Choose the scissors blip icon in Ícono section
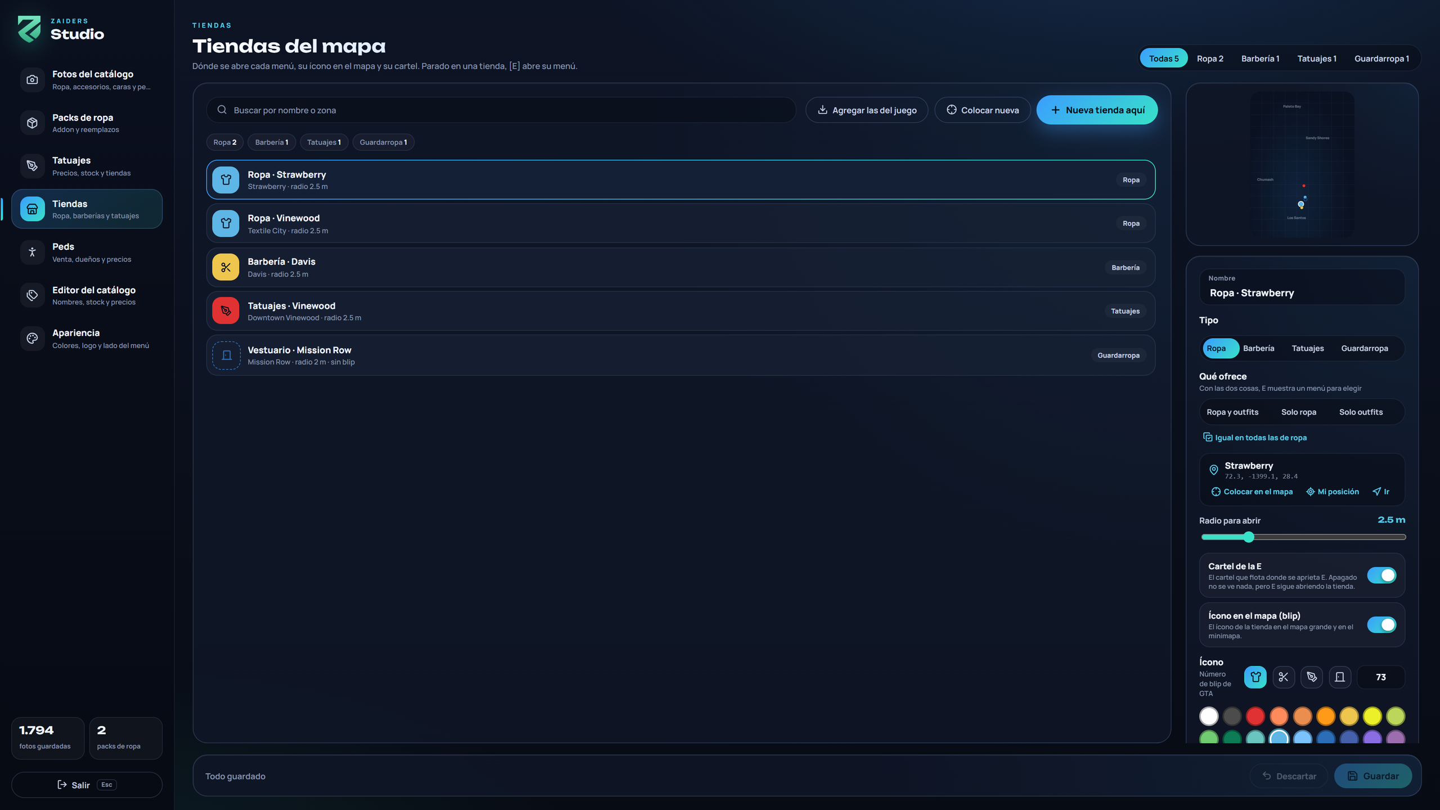 pyautogui.click(x=1284, y=677)
